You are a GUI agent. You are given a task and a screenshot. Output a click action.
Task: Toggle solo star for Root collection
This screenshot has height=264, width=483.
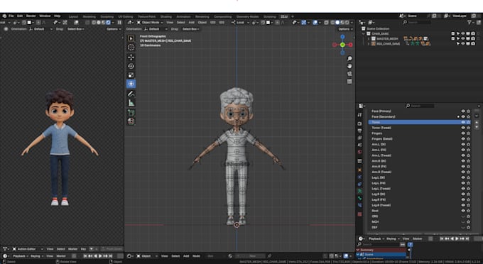pyautogui.click(x=468, y=211)
